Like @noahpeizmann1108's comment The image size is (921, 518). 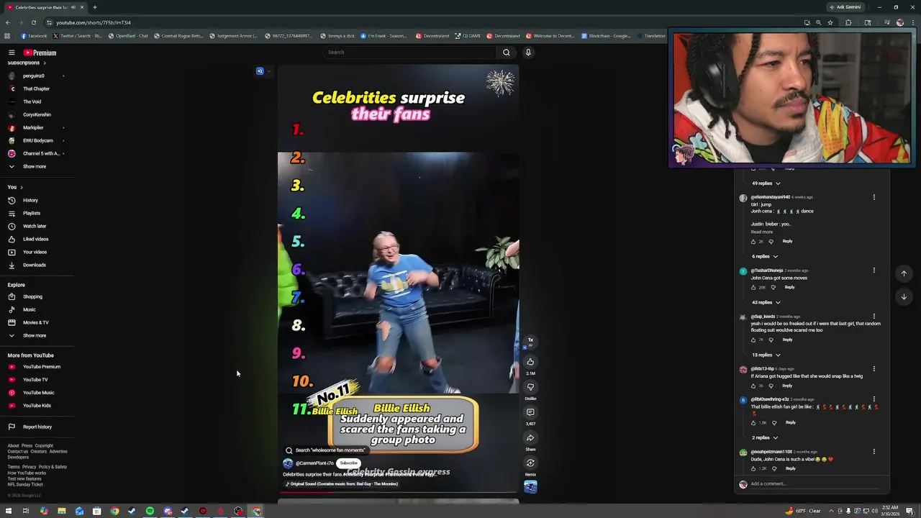[754, 468]
